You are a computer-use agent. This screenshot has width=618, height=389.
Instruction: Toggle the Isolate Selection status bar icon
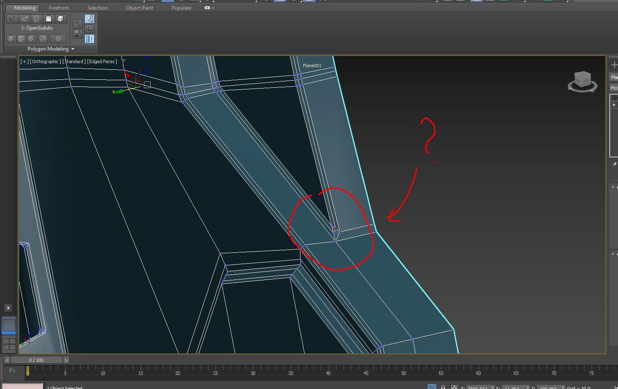coord(432,387)
